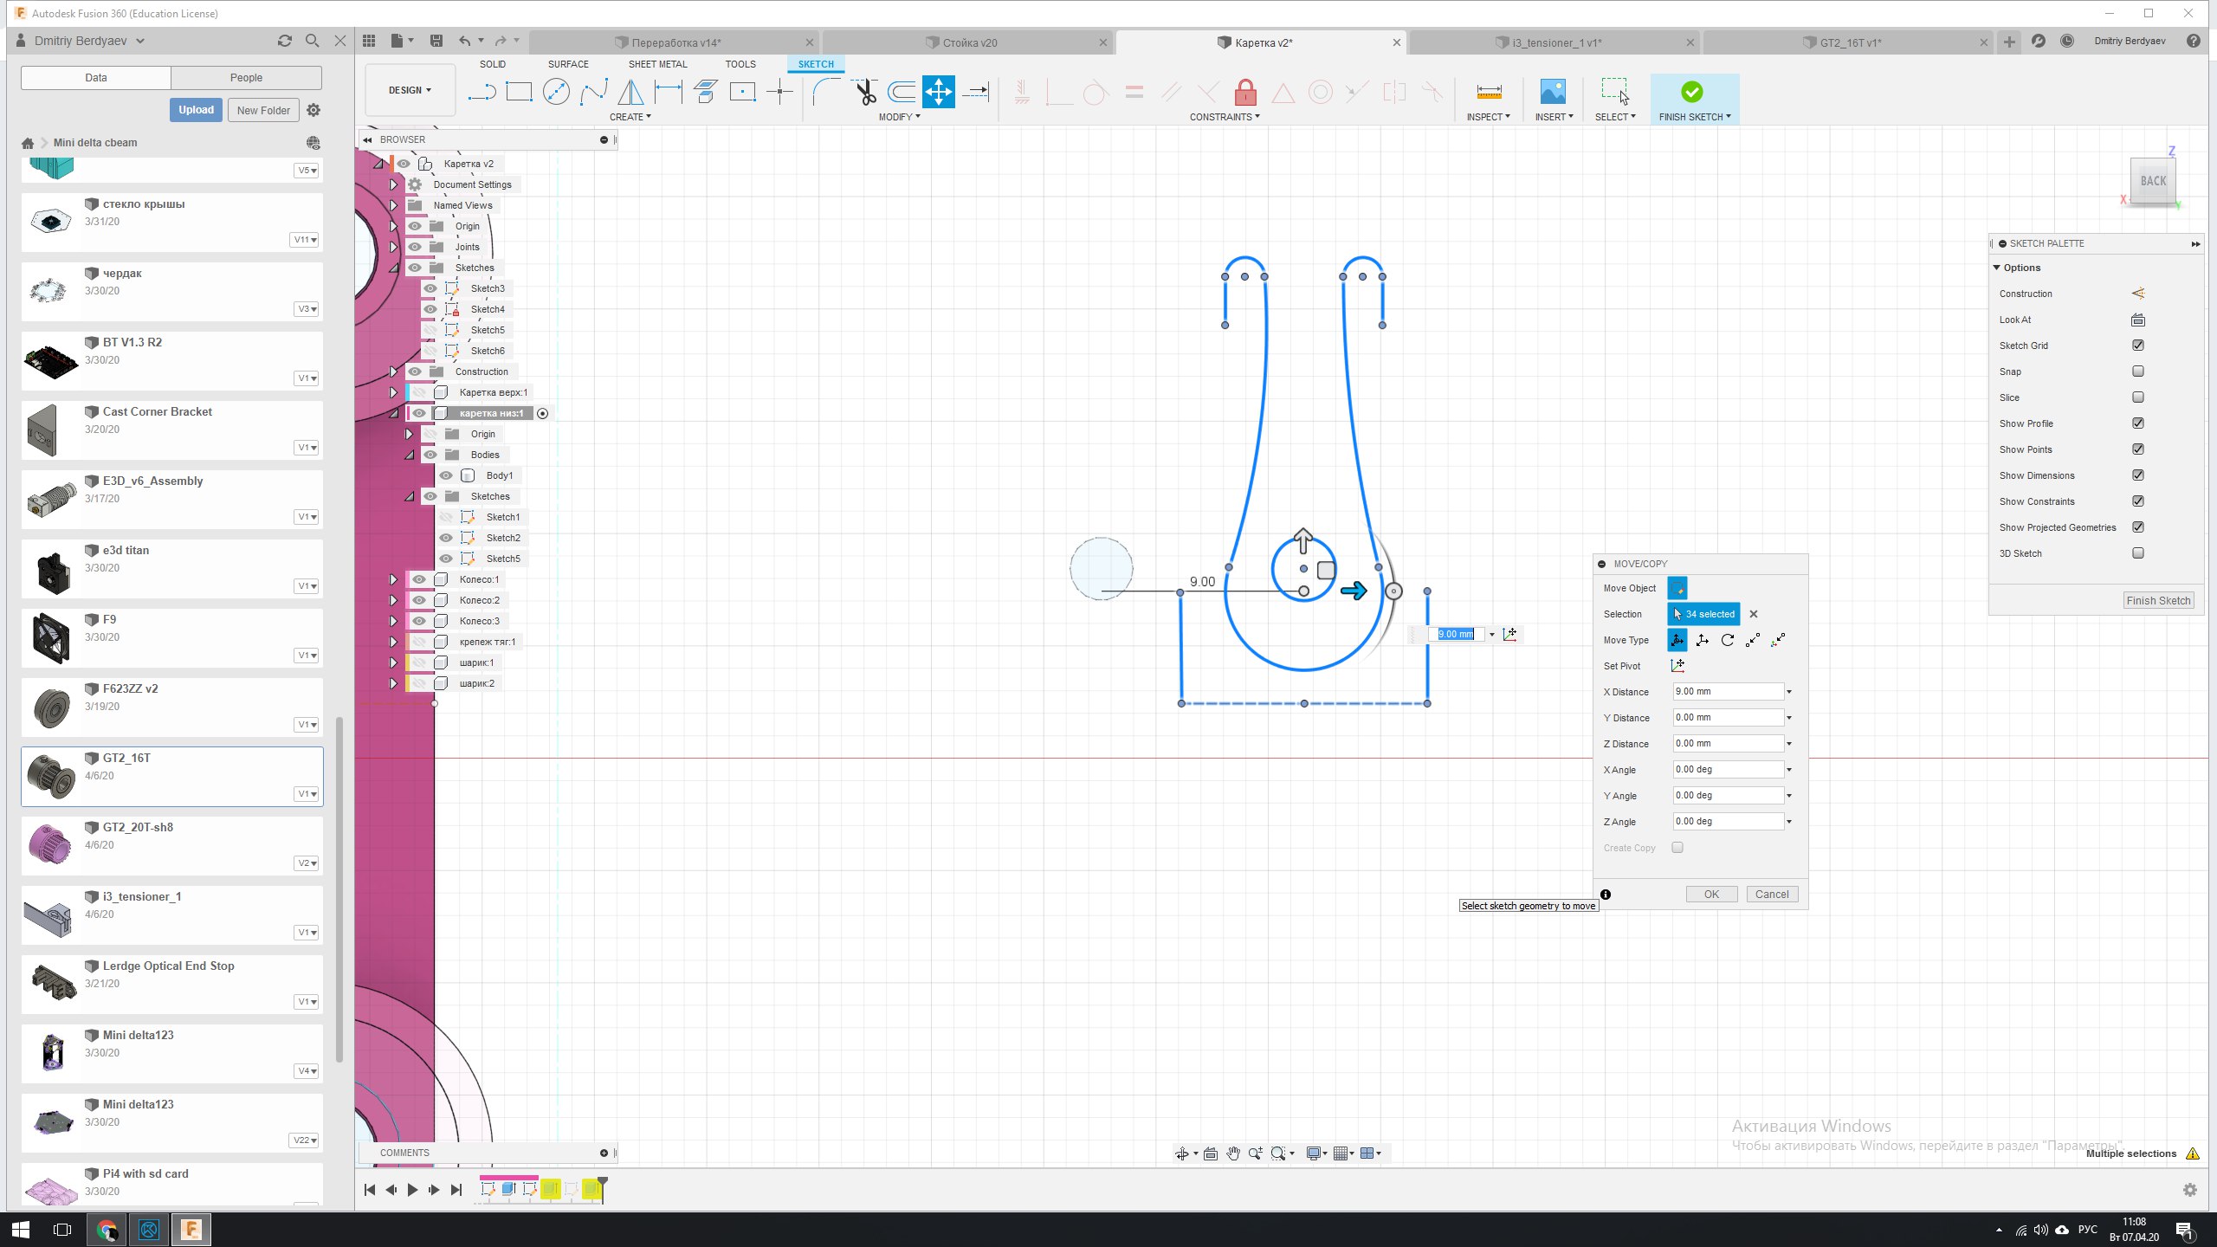Screen dimensions: 2217x1247
Task: Toggle visibility eye of Body1
Action: click(x=446, y=475)
